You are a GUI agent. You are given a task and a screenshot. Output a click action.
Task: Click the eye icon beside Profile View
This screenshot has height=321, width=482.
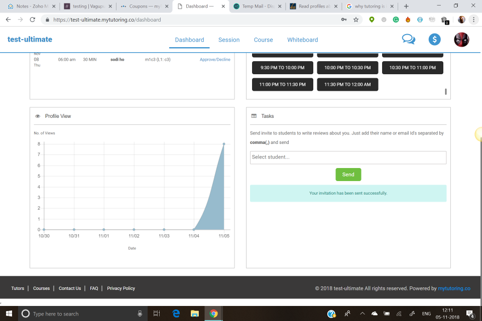click(37, 116)
